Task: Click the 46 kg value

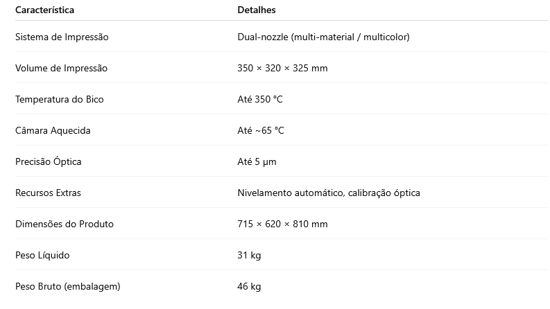Action: [x=249, y=287]
